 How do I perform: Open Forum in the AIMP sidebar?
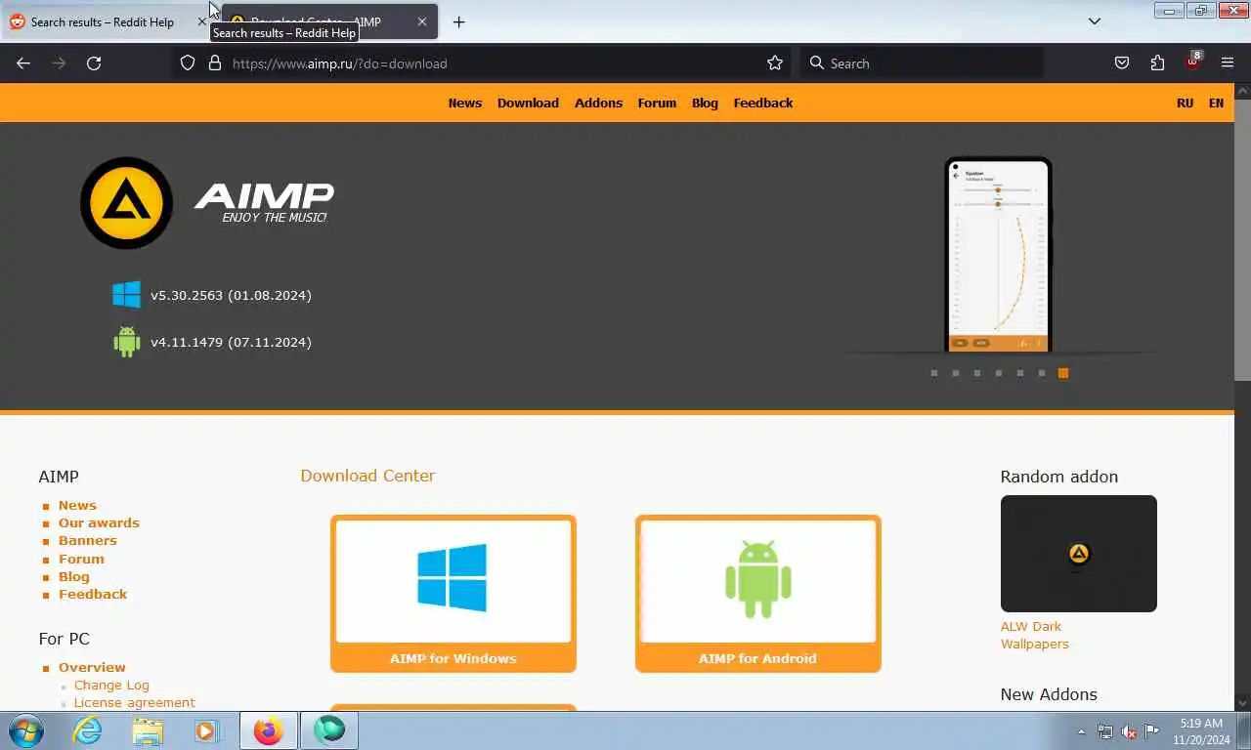(x=81, y=559)
